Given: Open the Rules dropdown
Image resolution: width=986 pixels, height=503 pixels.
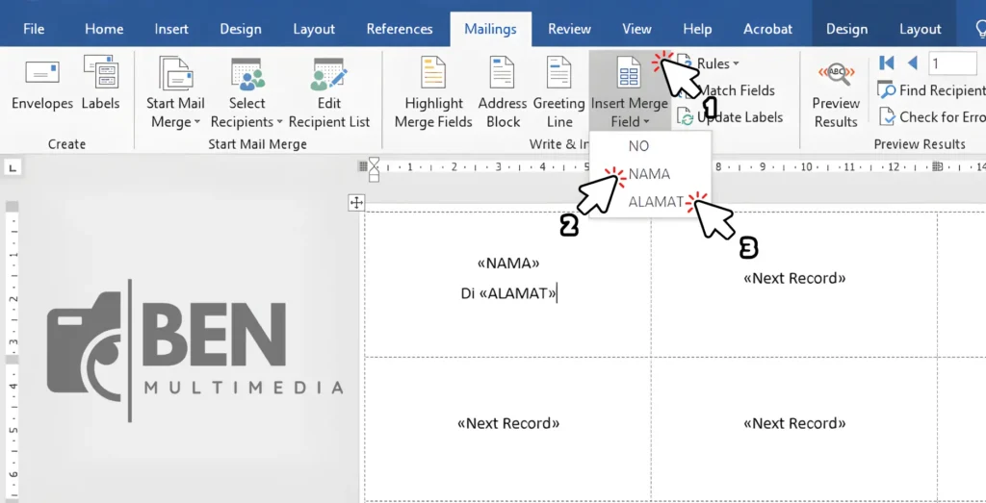Looking at the screenshot, I should pyautogui.click(x=717, y=63).
